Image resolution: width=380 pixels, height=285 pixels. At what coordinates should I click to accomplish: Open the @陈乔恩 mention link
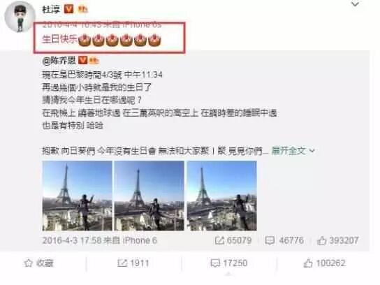(59, 61)
